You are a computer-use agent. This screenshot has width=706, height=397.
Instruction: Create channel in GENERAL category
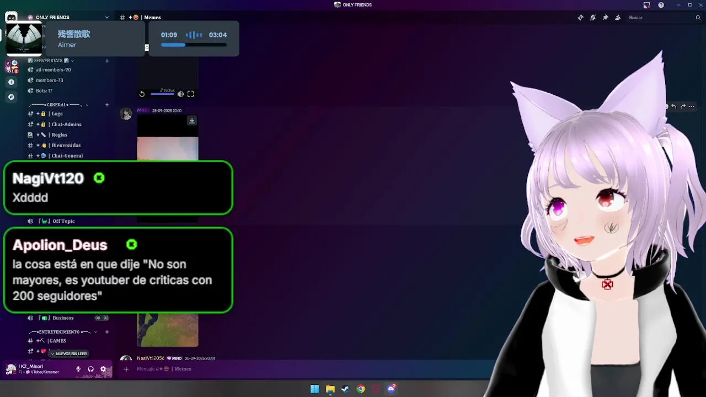click(107, 105)
